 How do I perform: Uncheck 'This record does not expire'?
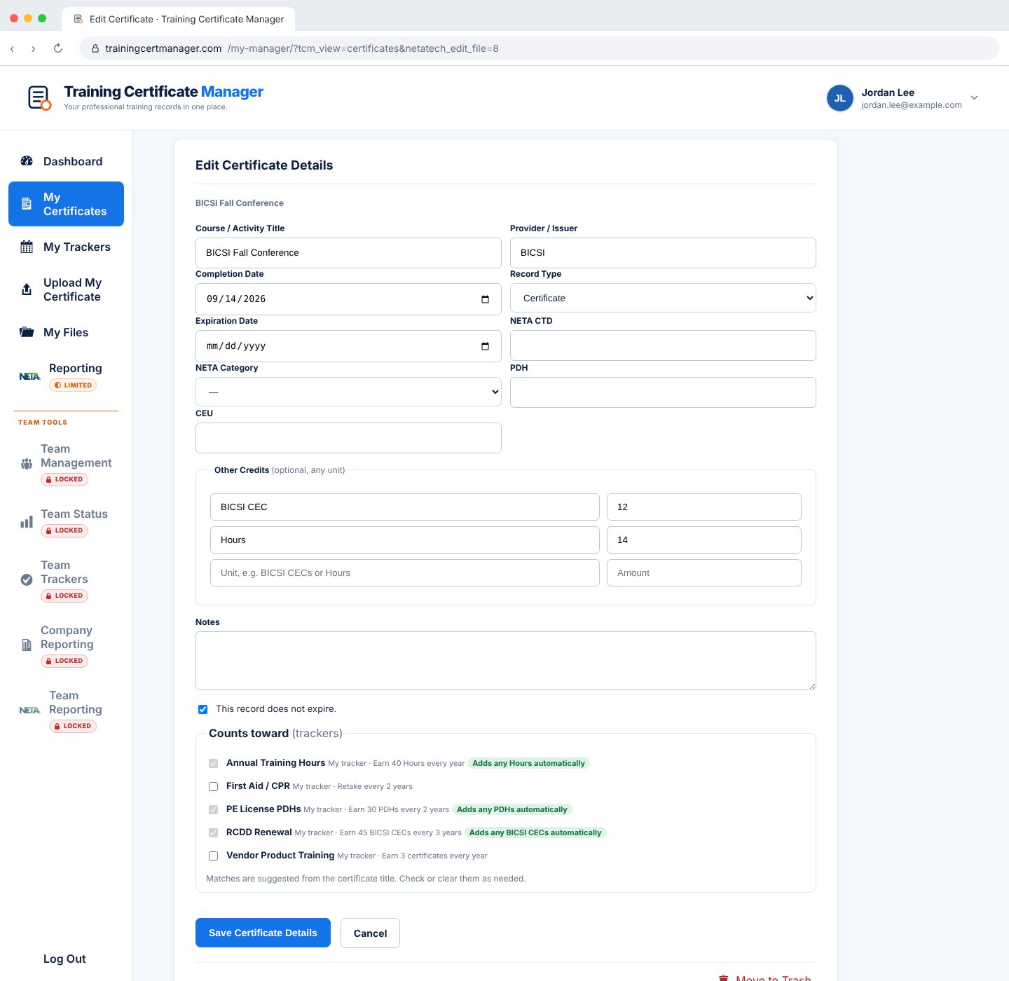(203, 709)
